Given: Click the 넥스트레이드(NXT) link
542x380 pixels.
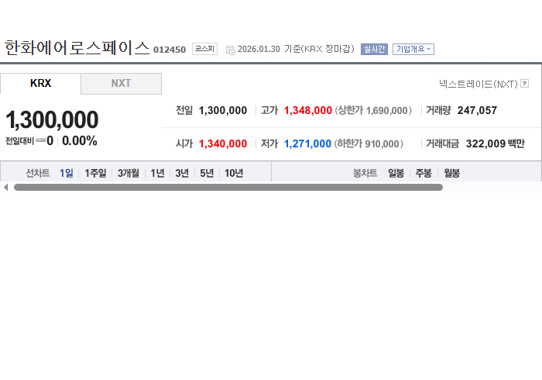Looking at the screenshot, I should coord(478,84).
